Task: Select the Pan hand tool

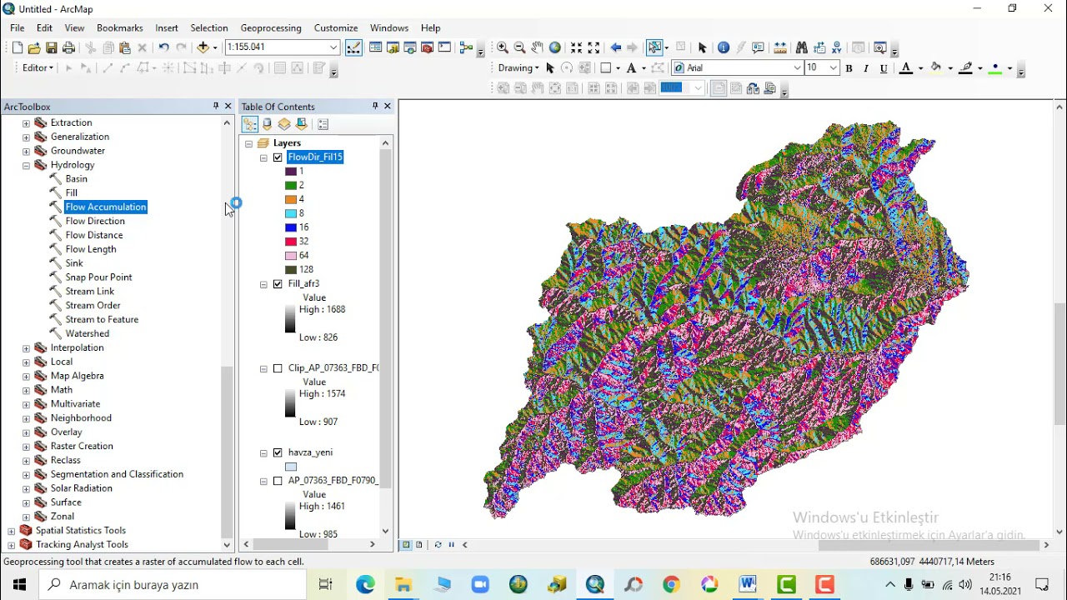Action: pyautogui.click(x=538, y=48)
